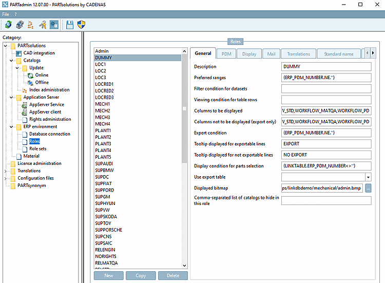385x283 pixels.
Task: Click the Viewing condition for table rows field
Action: (326, 100)
